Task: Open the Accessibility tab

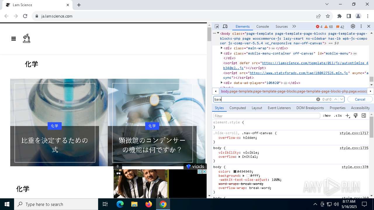Action: [360, 108]
